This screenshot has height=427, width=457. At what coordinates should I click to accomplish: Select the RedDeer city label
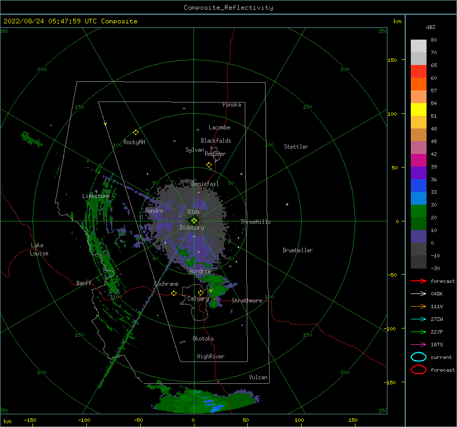(215, 154)
